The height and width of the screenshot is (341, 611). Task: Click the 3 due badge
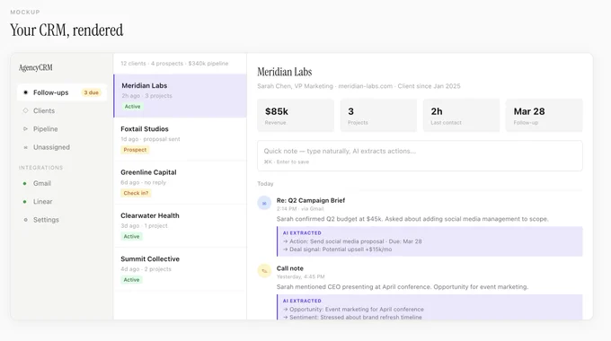coord(91,92)
